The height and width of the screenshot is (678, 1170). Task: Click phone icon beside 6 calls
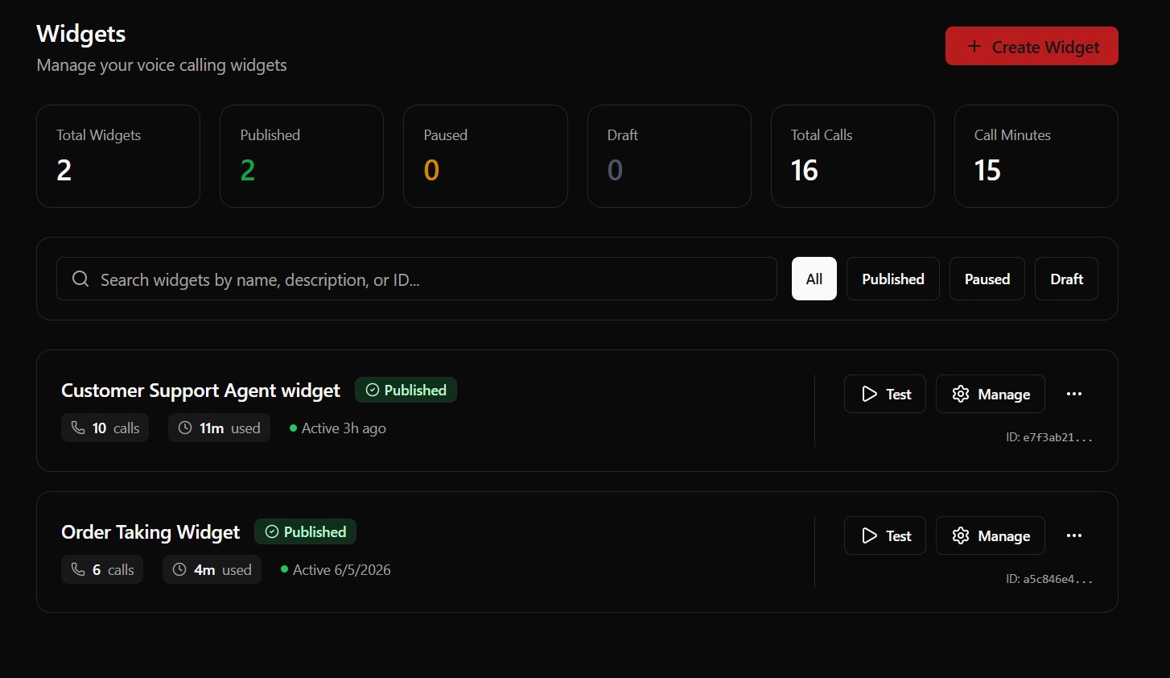click(78, 569)
